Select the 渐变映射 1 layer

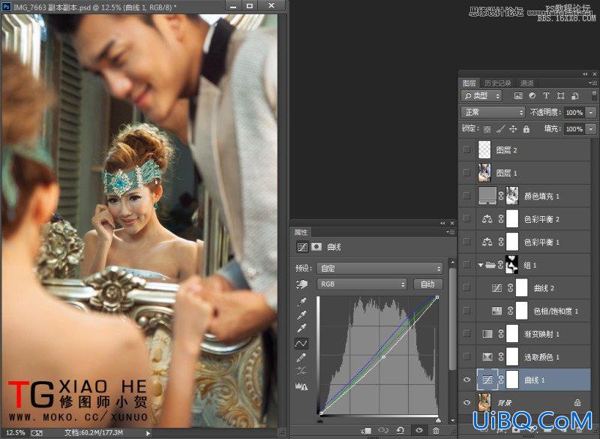(x=533, y=334)
